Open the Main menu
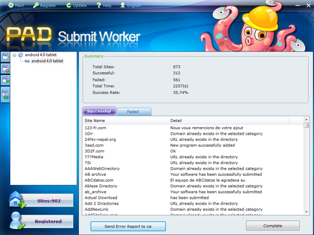This screenshot has height=235, width=314. coord(16,5)
